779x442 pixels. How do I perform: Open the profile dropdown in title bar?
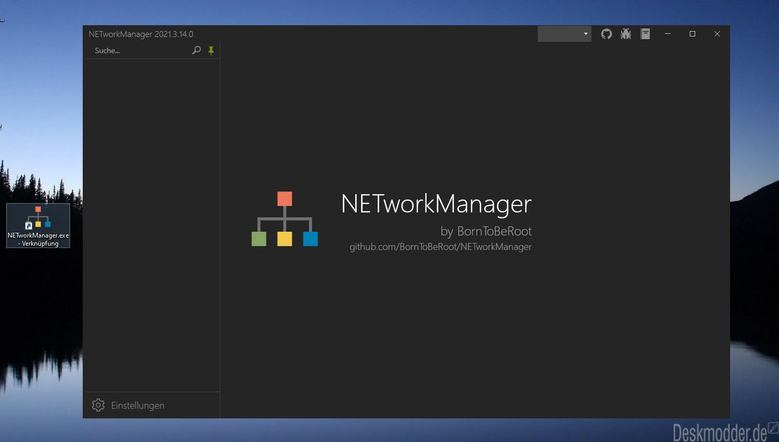click(x=564, y=34)
